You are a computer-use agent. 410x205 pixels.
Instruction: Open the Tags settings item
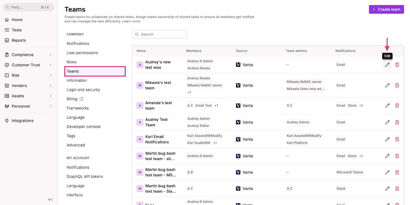[x=71, y=136]
